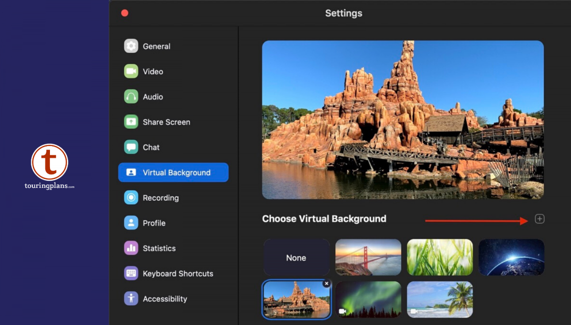571x325 pixels.
Task: Click the Statistics bar chart icon
Action: coord(131,248)
